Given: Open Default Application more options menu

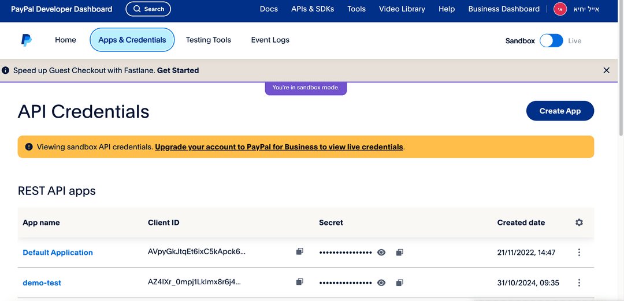Looking at the screenshot, I should (x=579, y=253).
